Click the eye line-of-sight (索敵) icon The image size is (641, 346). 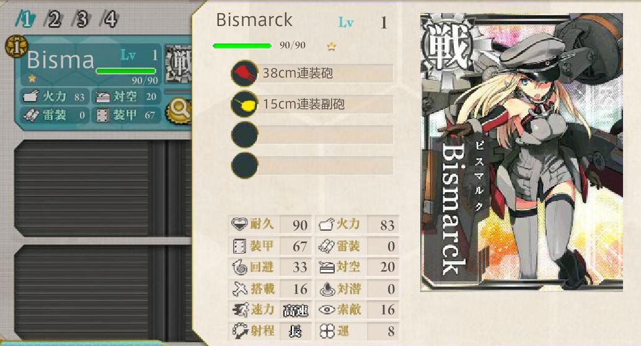pos(327,309)
